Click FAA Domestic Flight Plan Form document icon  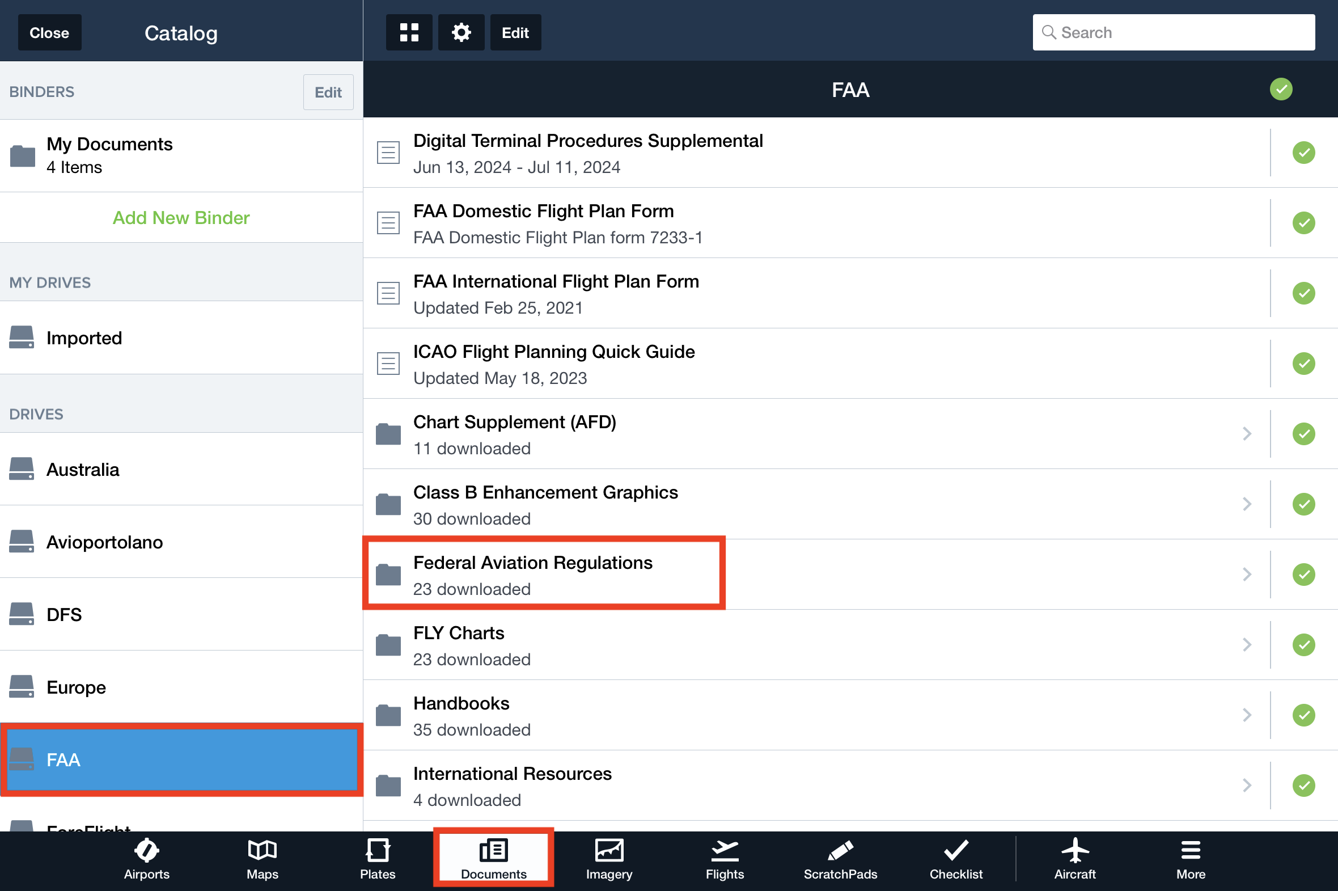coord(388,223)
